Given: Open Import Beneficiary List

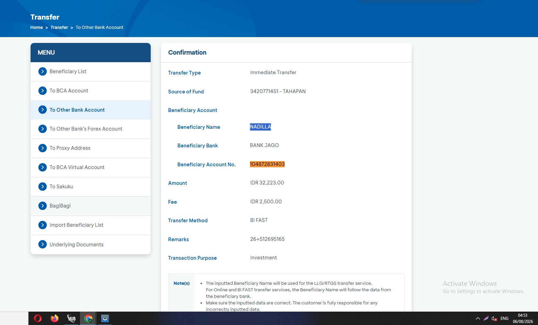Looking at the screenshot, I should point(91,225).
